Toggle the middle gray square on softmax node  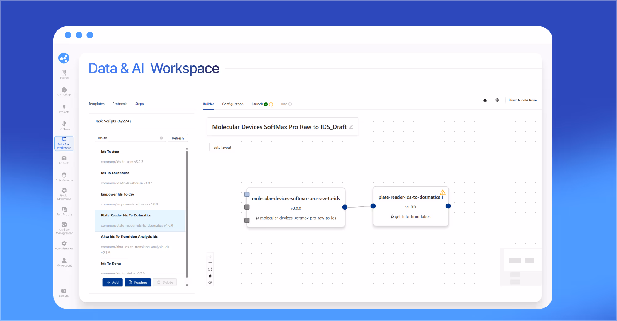247,207
